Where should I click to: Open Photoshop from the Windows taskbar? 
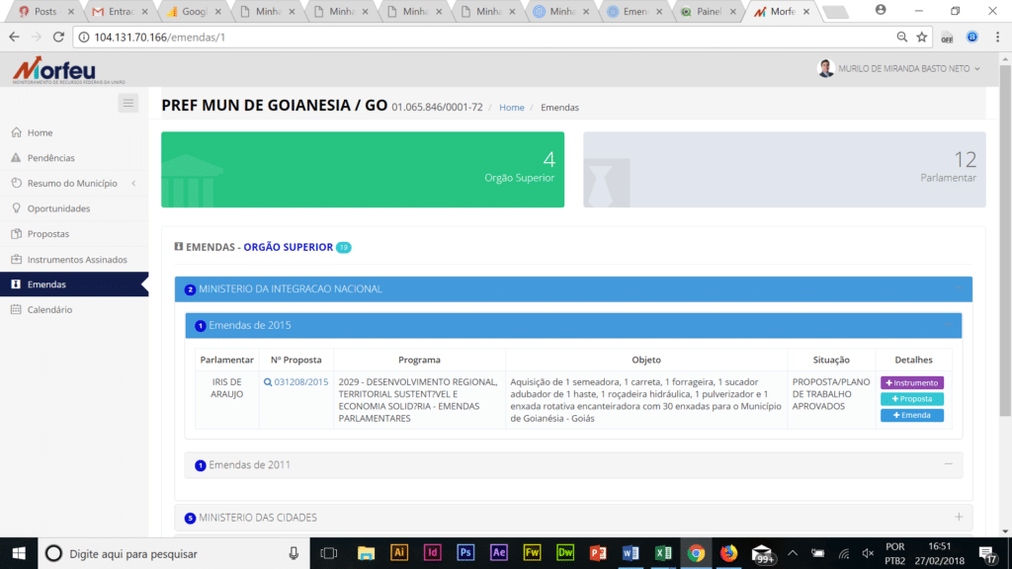point(465,553)
